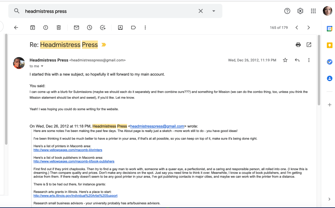The height and width of the screenshot is (208, 335).
Task: Open the yellowpages Macomb printers link
Action: [68, 150]
